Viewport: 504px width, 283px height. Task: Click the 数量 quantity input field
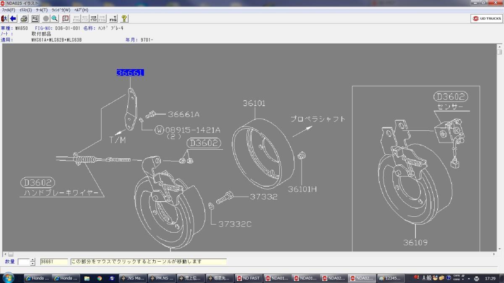[24, 262]
